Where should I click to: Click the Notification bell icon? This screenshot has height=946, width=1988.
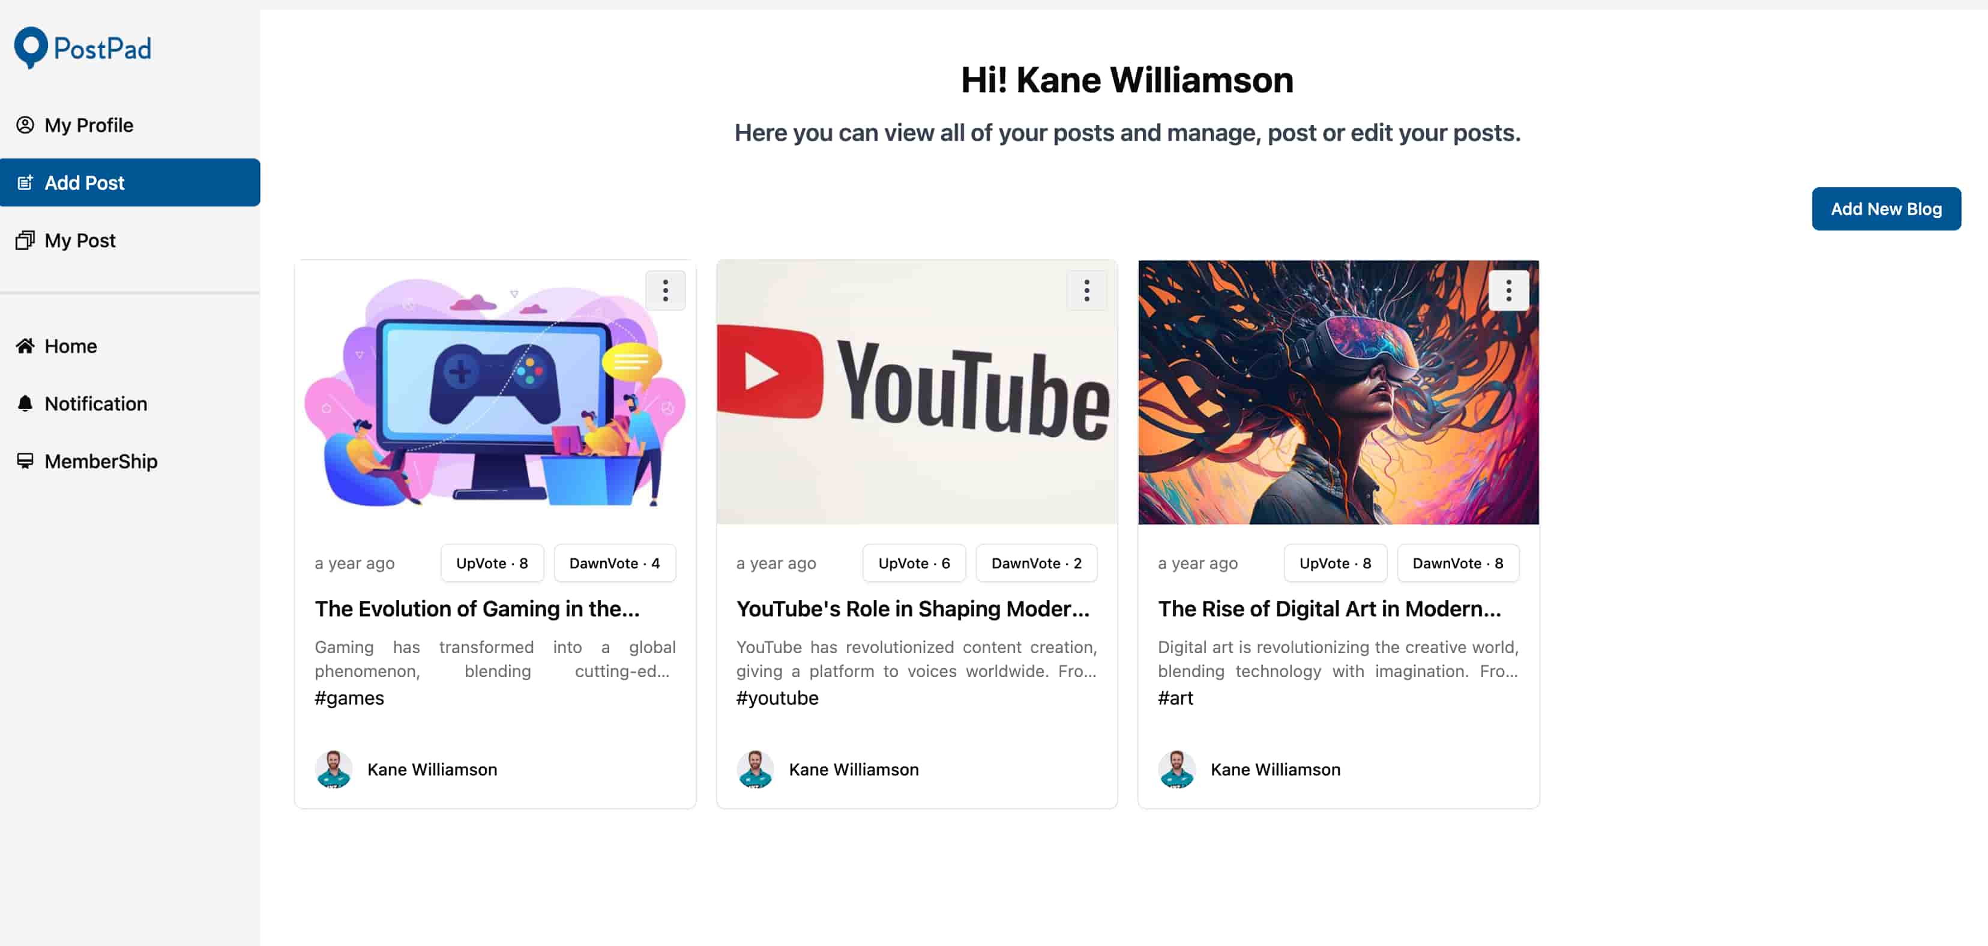tap(25, 403)
